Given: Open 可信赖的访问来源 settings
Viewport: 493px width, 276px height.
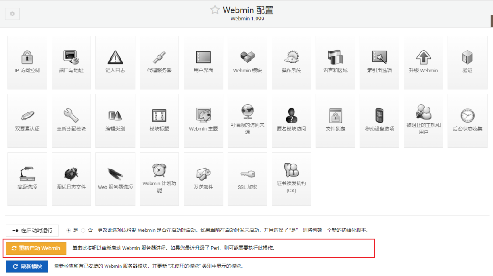Looking at the screenshot, I should (247, 121).
